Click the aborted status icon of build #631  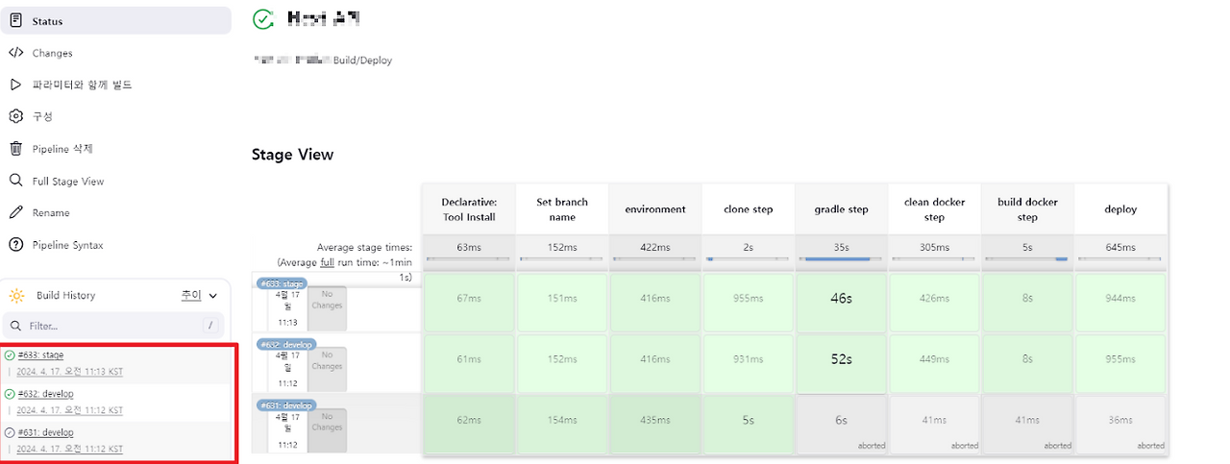coord(10,432)
